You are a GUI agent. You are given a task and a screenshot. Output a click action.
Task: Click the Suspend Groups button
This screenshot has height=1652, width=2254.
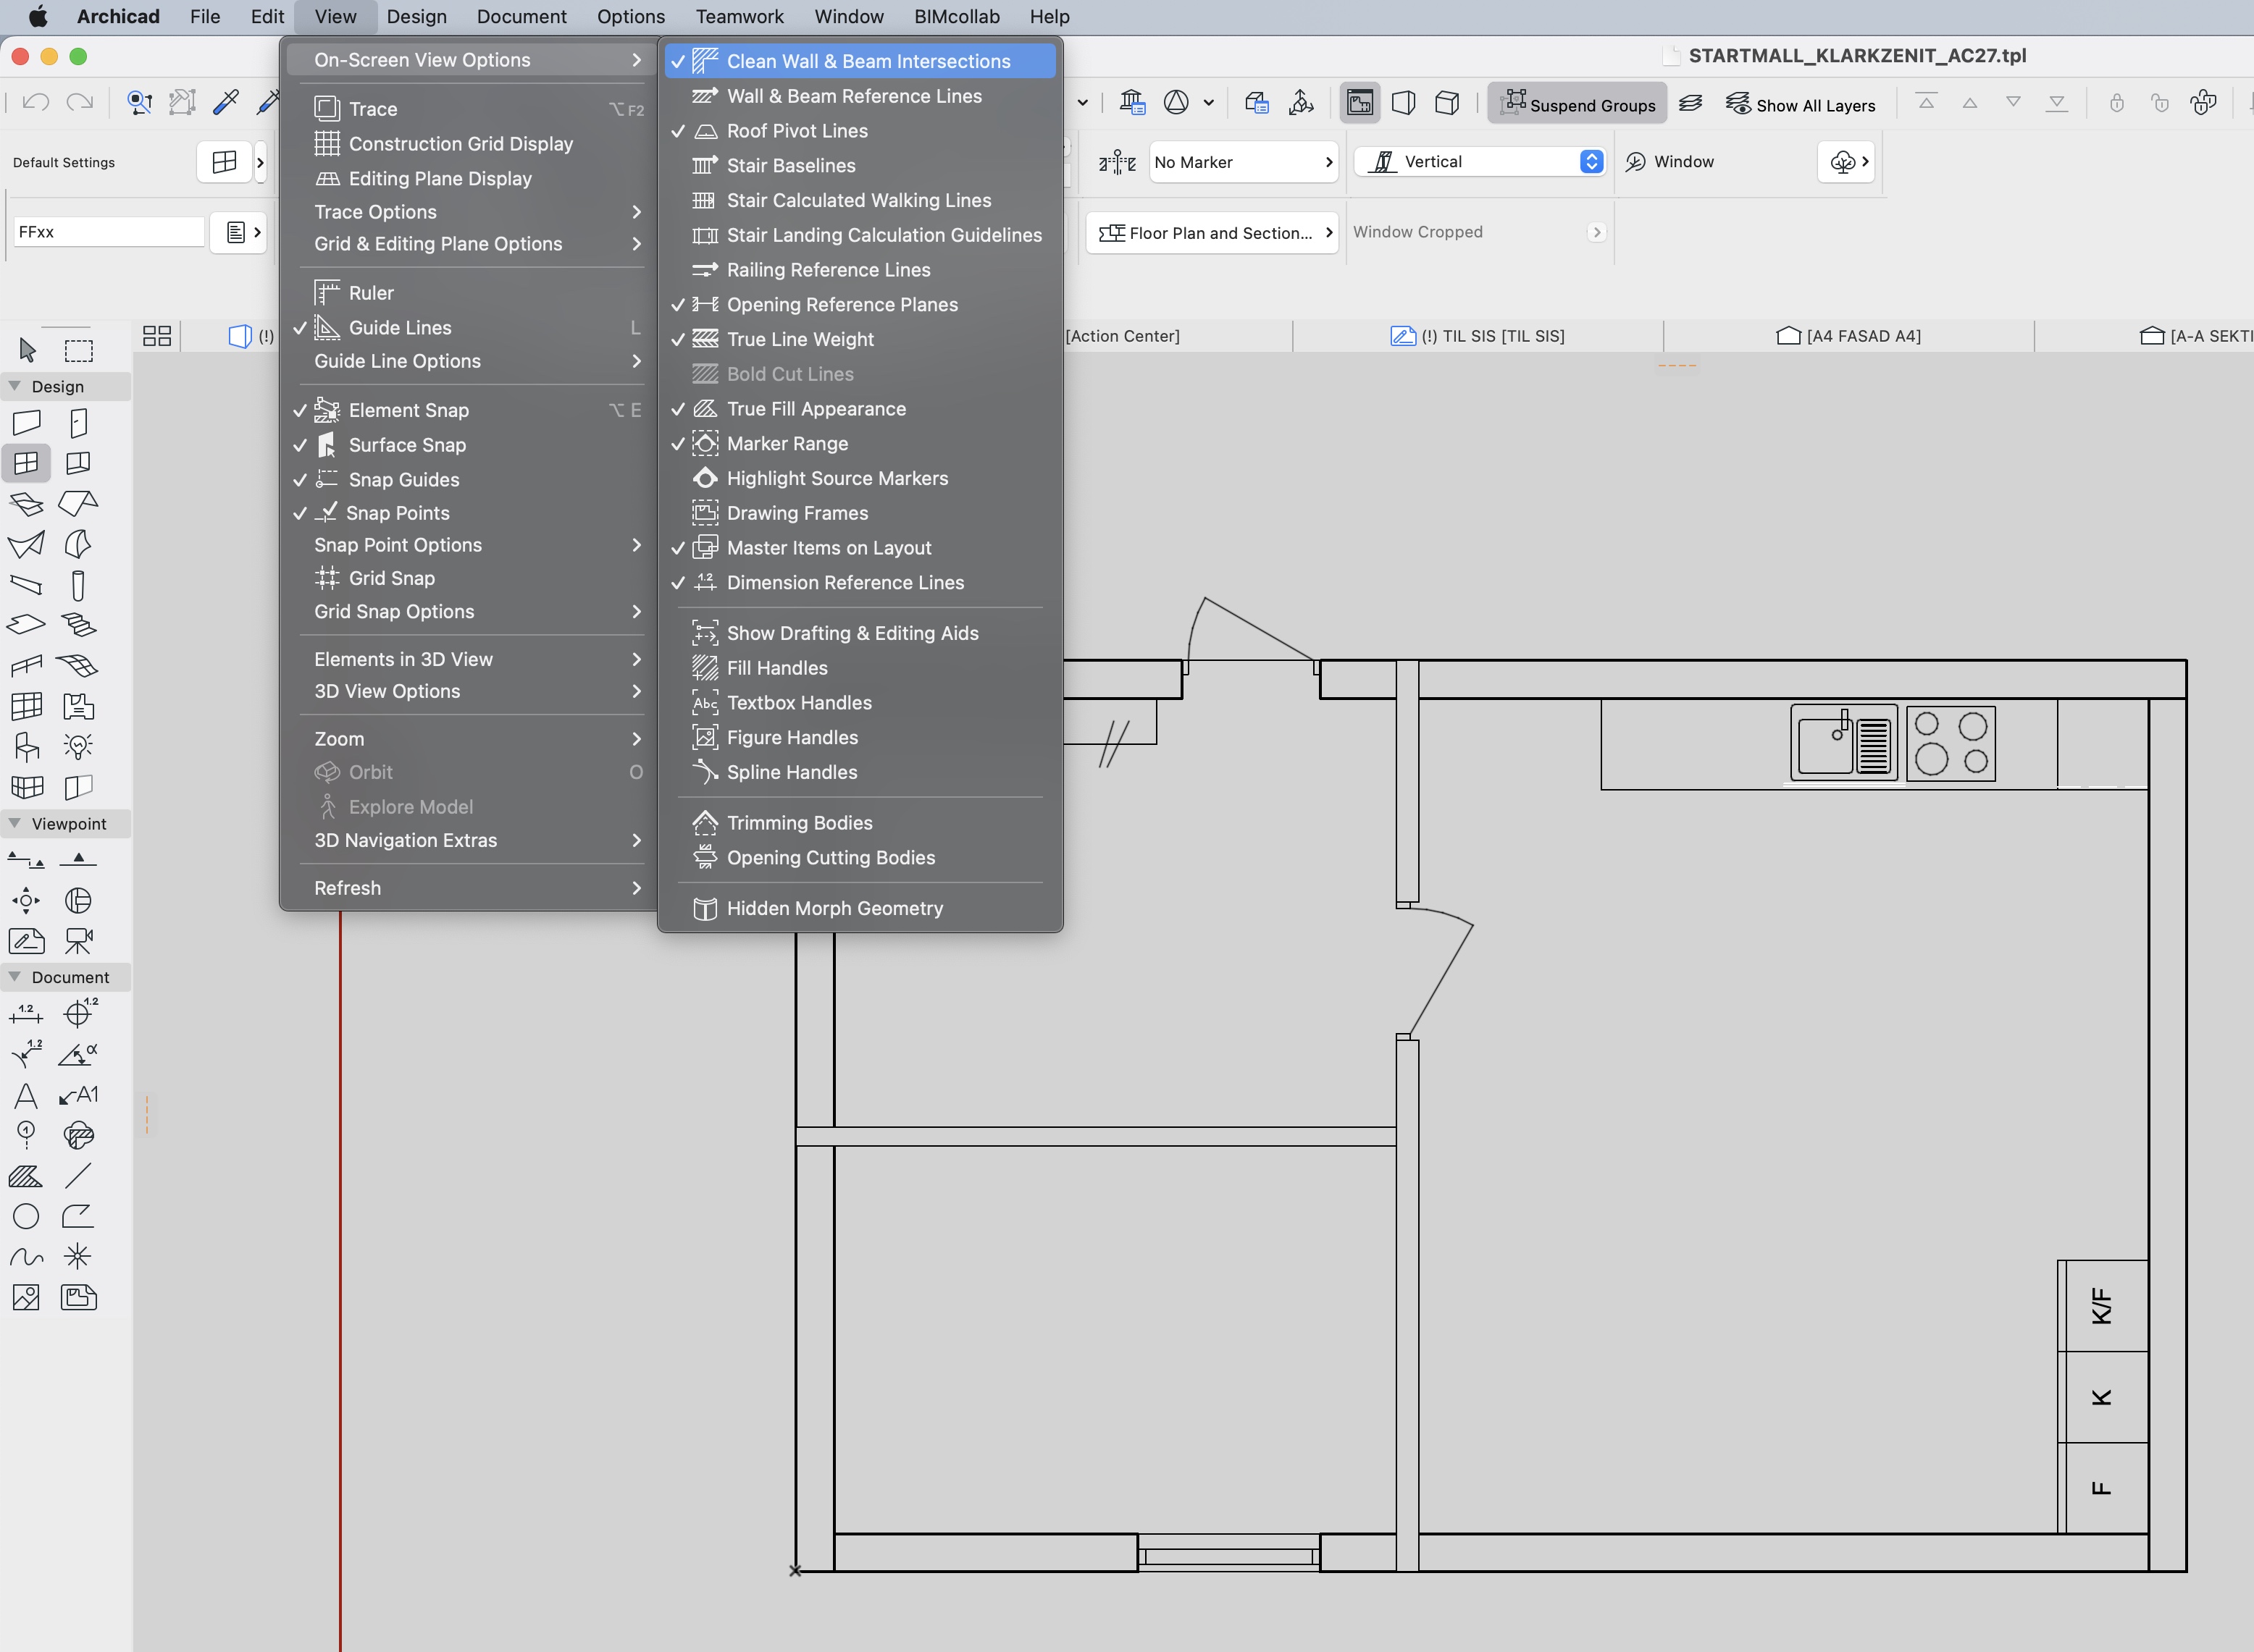(x=1577, y=104)
